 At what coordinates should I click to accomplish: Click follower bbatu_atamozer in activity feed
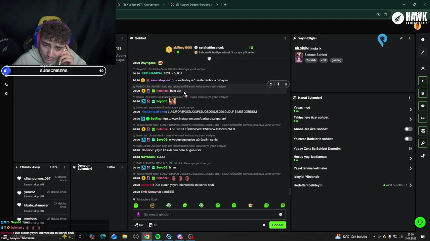36,205
